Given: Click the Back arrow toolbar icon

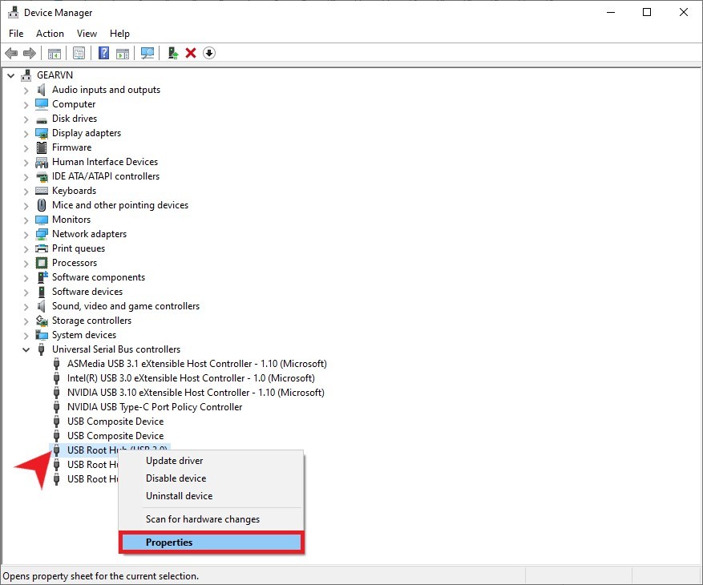Looking at the screenshot, I should coord(11,53).
